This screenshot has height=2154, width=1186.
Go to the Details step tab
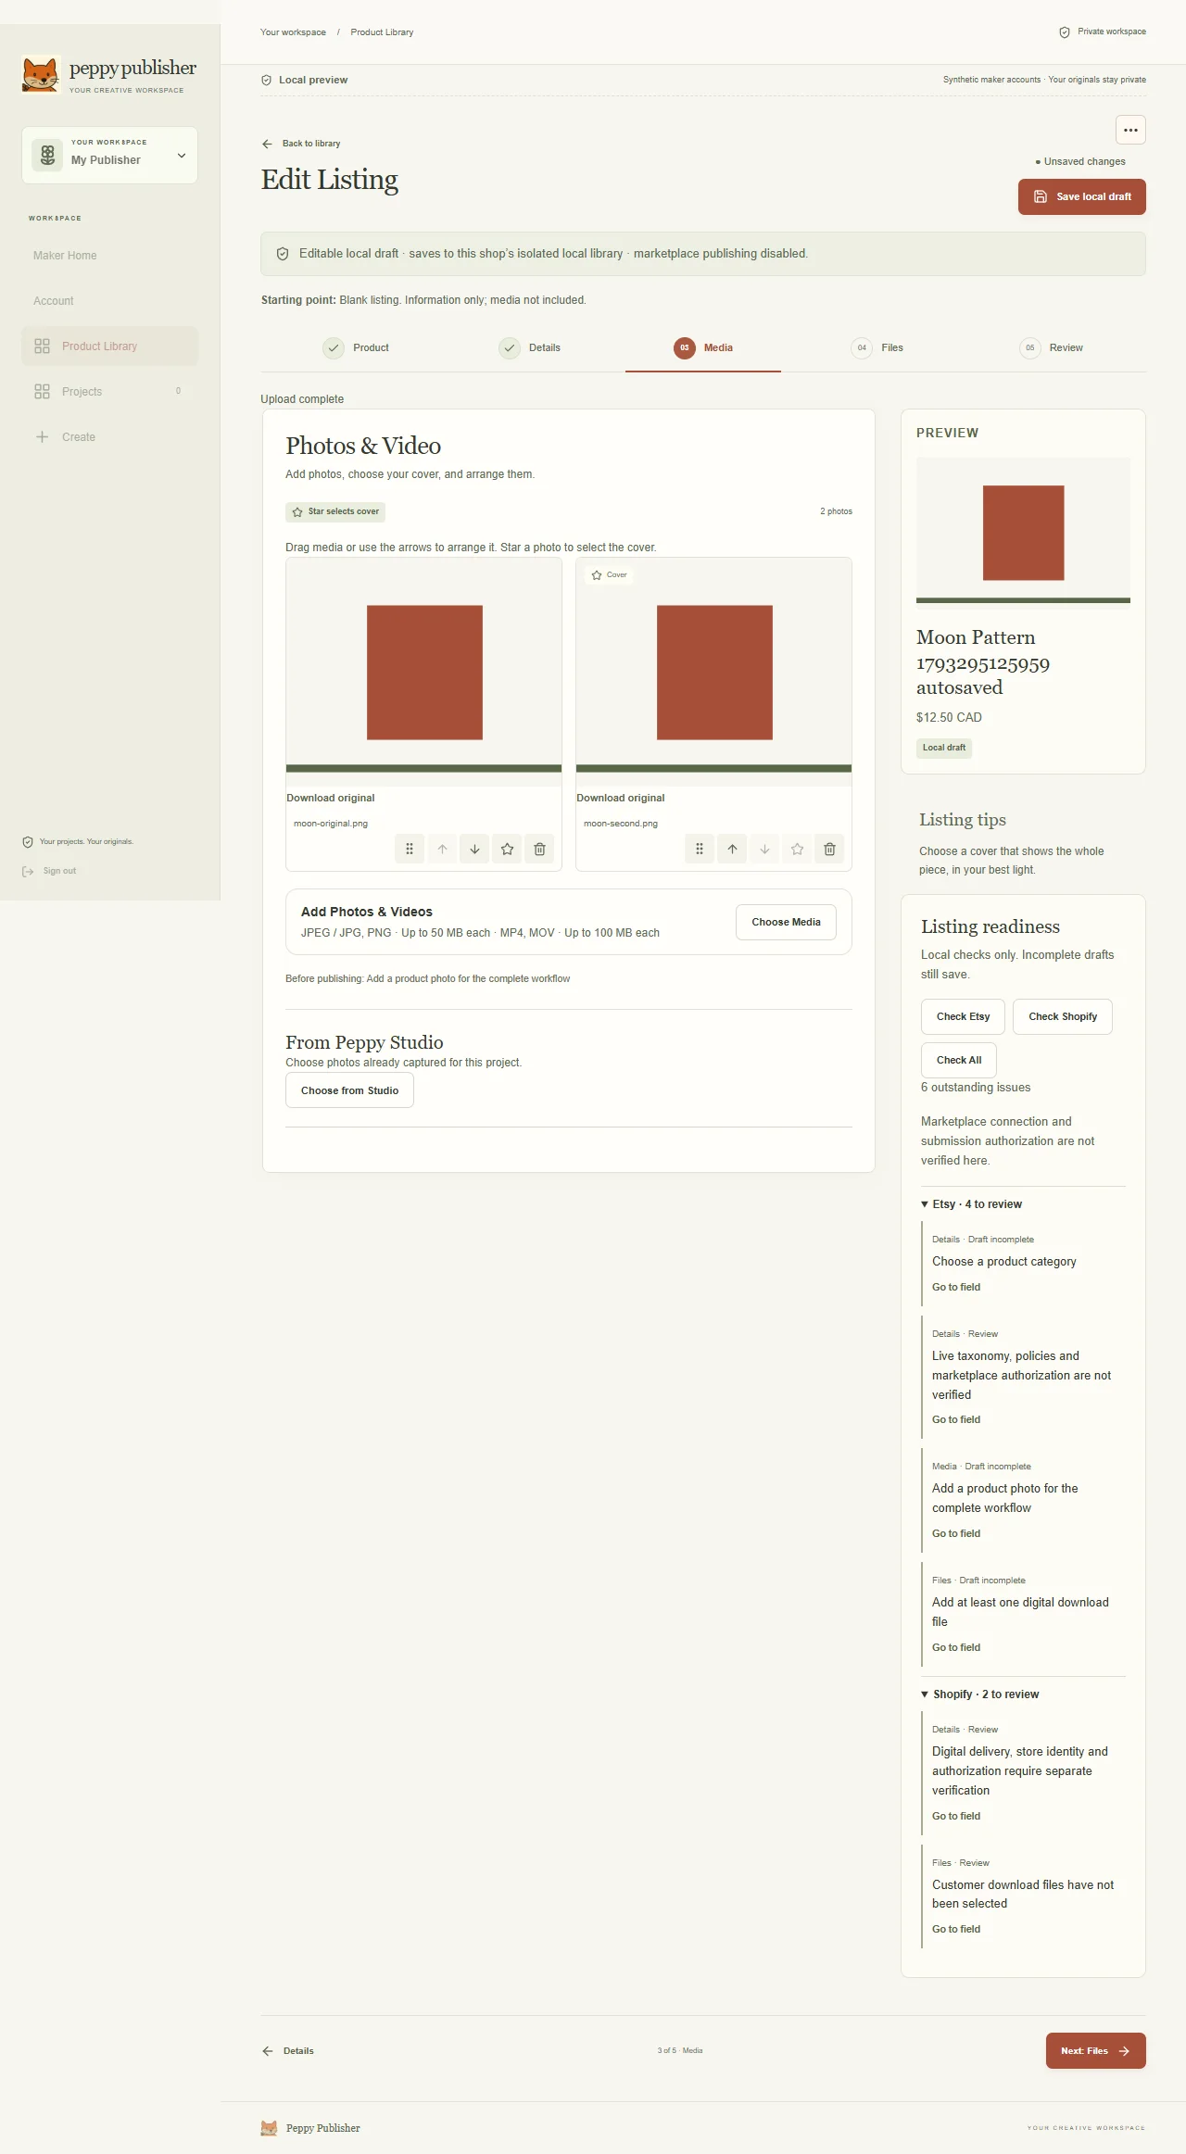click(530, 348)
